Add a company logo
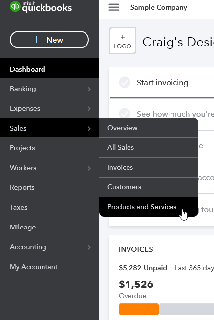This screenshot has width=214, height=320. pos(123,41)
